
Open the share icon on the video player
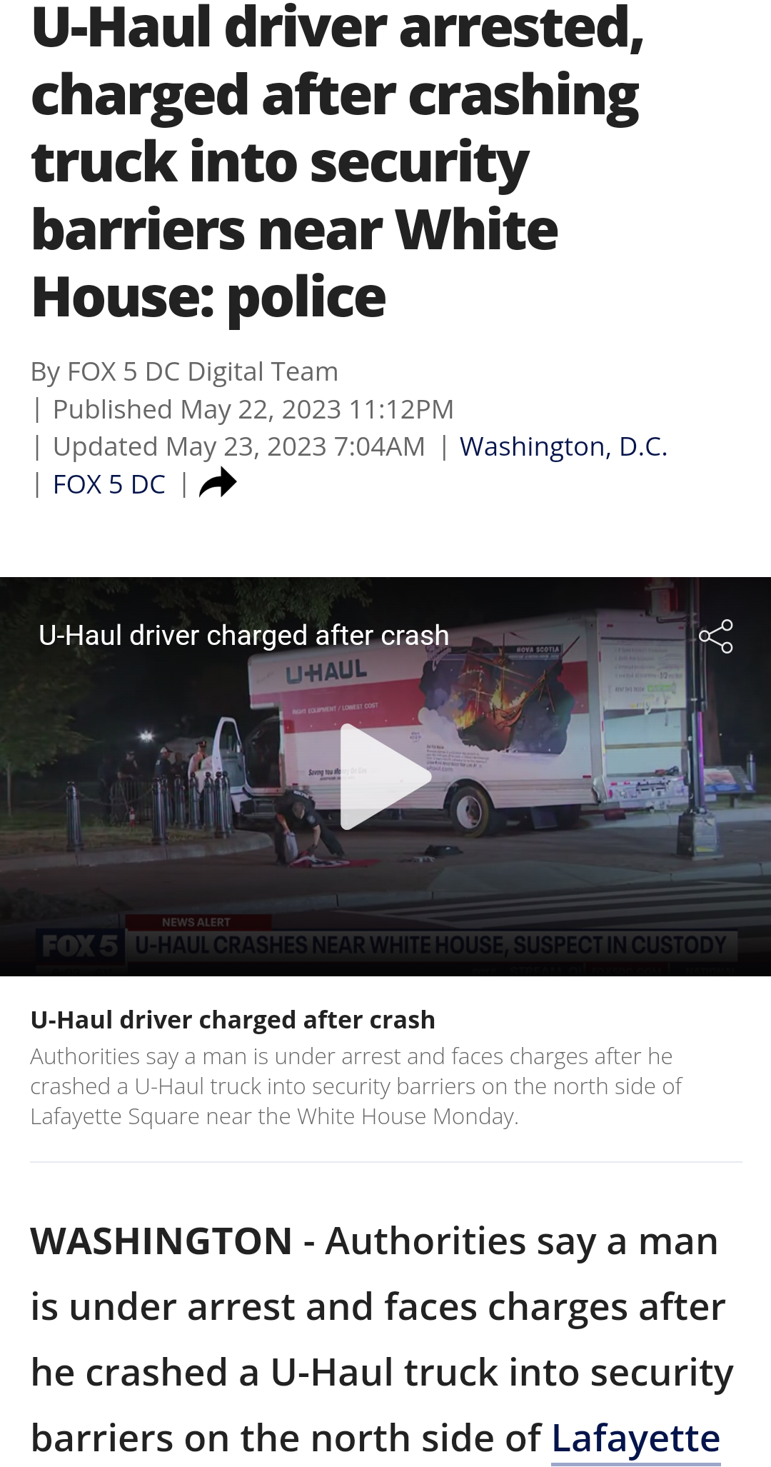tap(716, 636)
